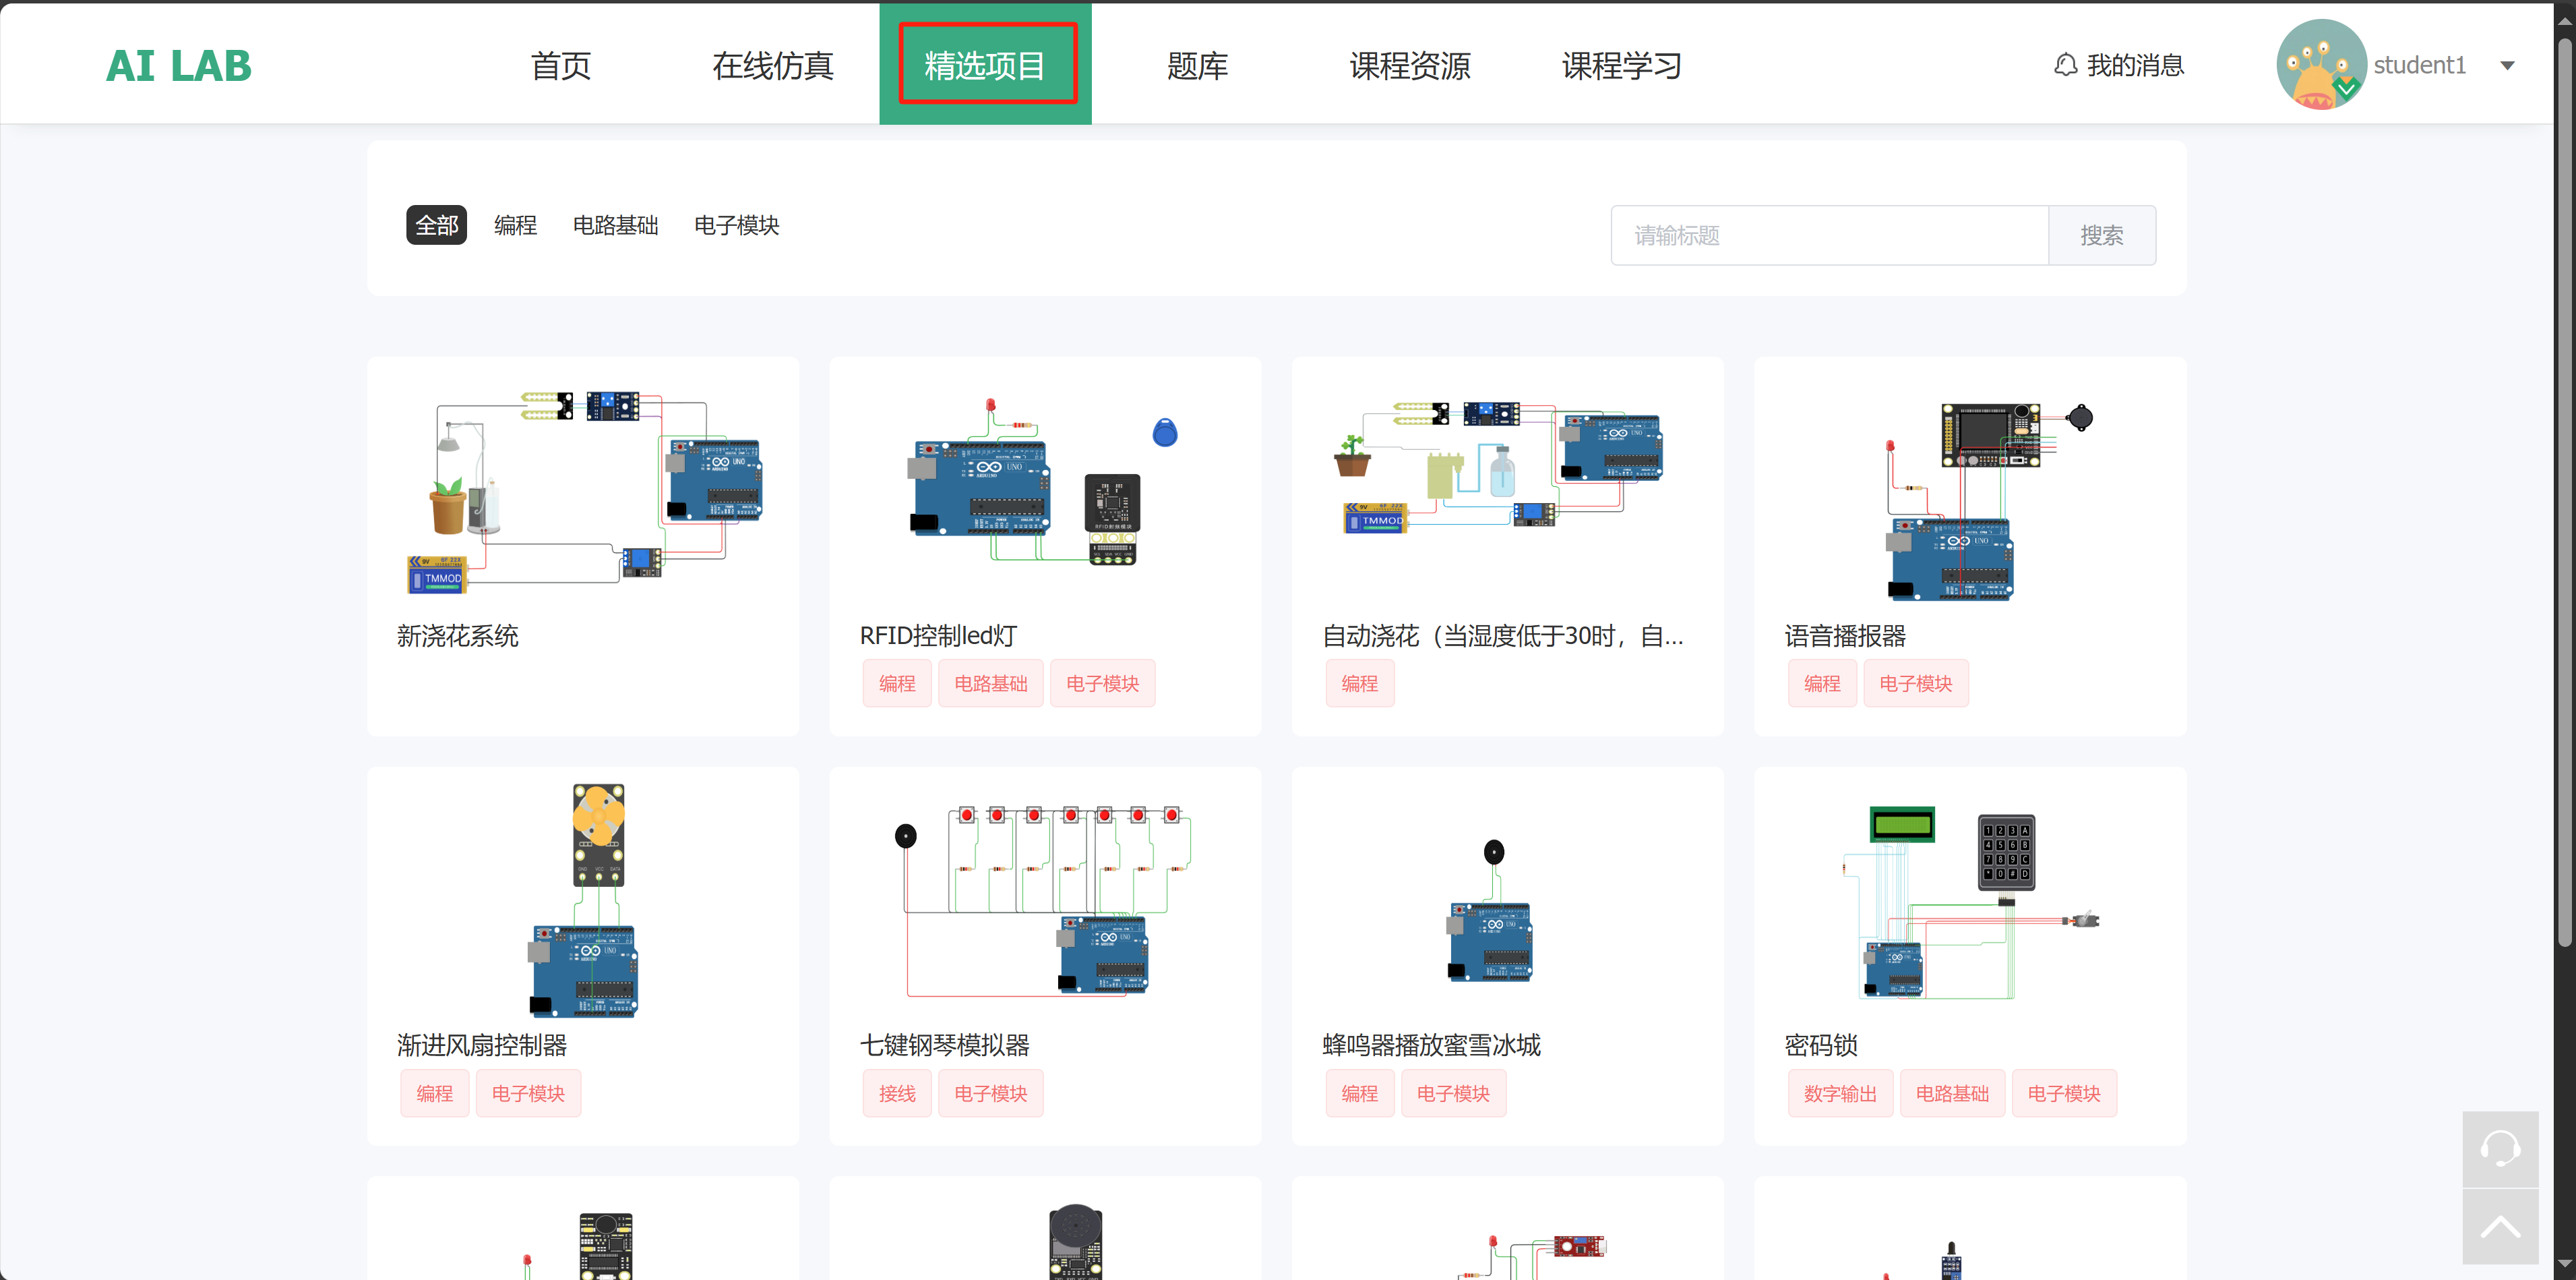The height and width of the screenshot is (1280, 2576).
Task: Open the 密码锁 project thumbnail
Action: point(1969,902)
